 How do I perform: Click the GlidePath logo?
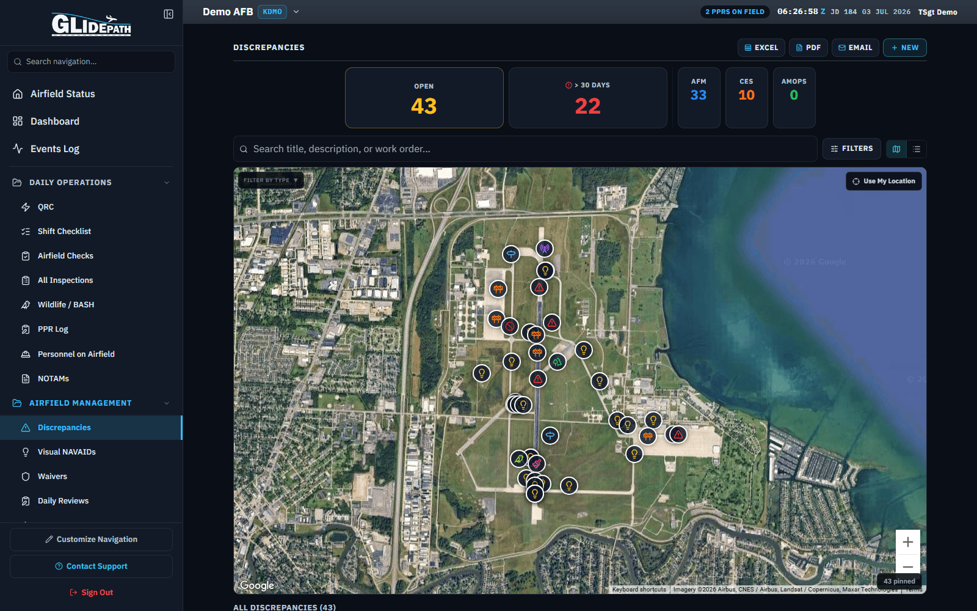coord(91,24)
